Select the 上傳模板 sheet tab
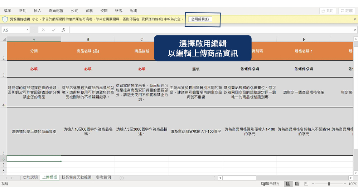The image size is (358, 194). [x=49, y=177]
